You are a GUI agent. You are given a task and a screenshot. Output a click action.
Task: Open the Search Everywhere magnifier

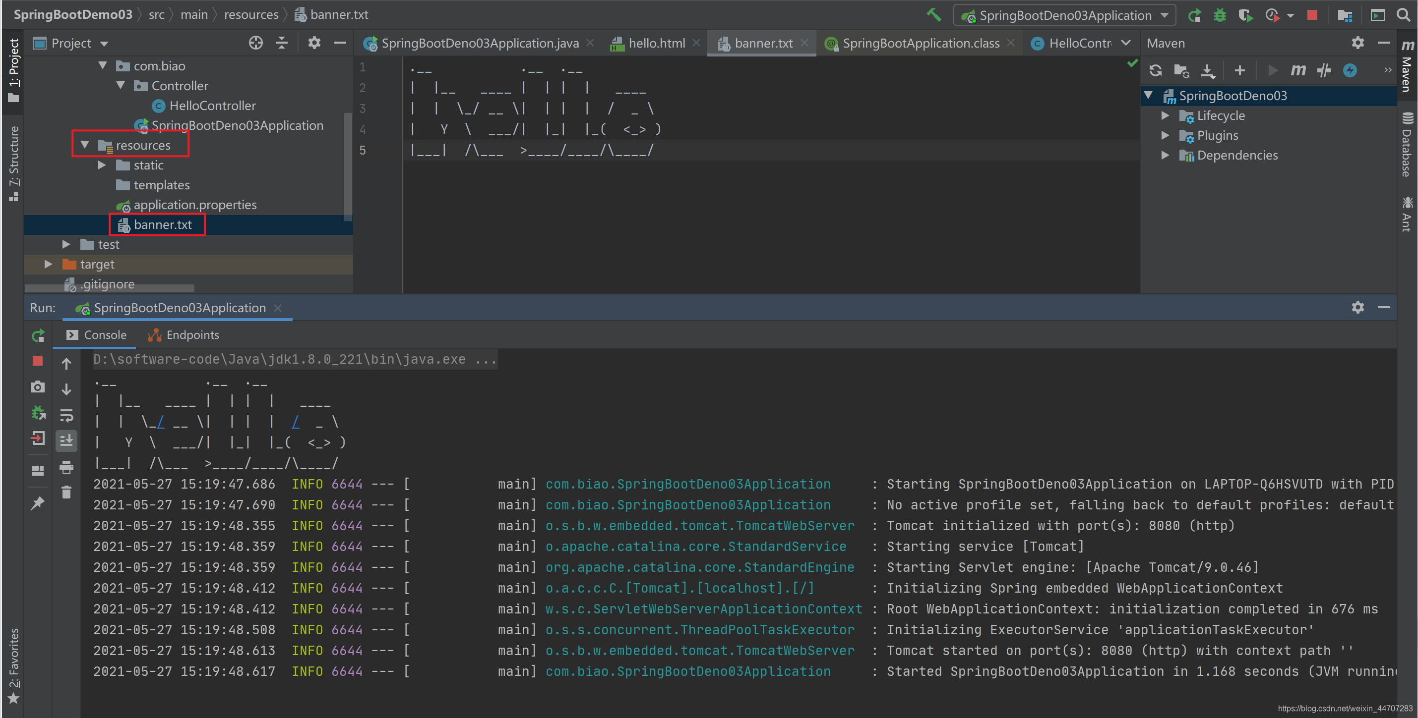coord(1403,15)
